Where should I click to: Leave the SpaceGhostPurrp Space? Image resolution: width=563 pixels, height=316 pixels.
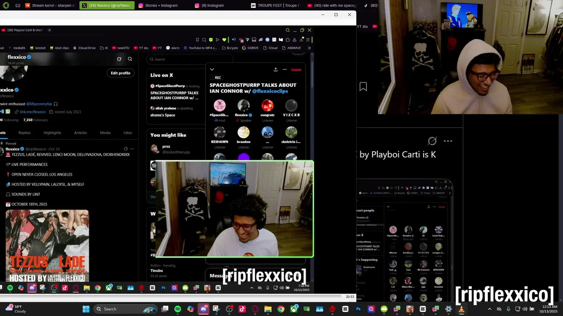coord(296,69)
